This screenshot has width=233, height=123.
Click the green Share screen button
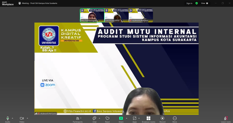tap(121, 119)
